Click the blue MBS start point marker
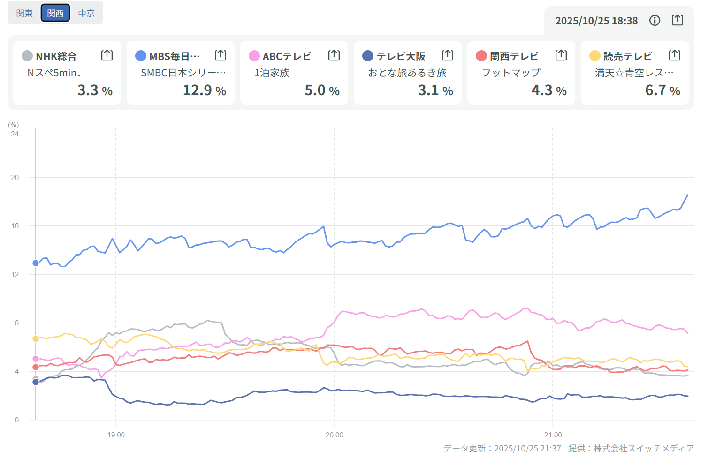This screenshot has height=466, width=708. (x=36, y=263)
